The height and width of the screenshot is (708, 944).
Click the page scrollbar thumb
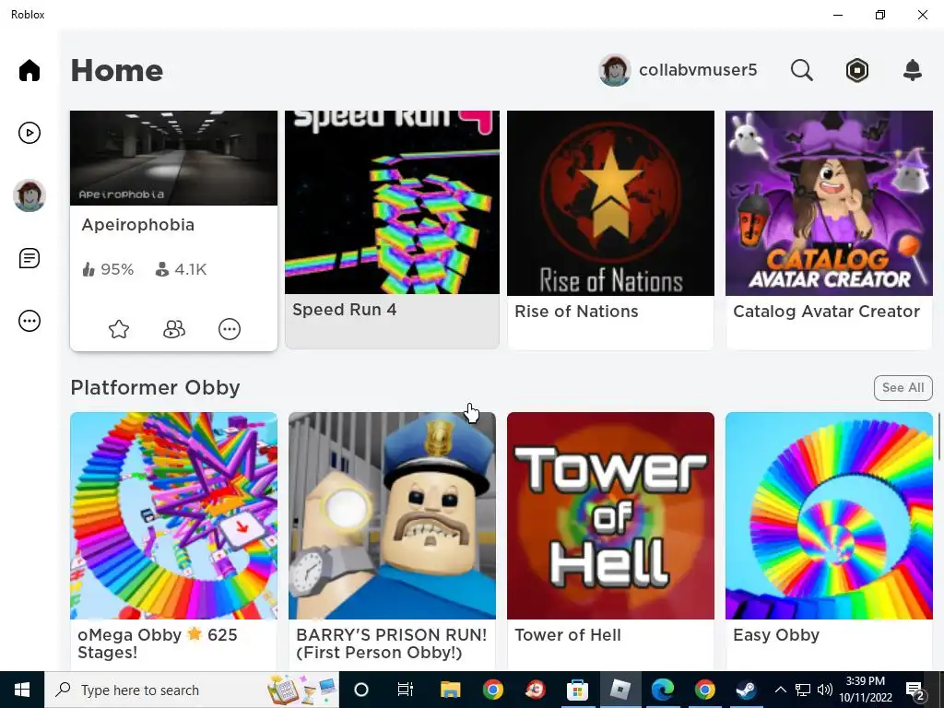coord(939,437)
